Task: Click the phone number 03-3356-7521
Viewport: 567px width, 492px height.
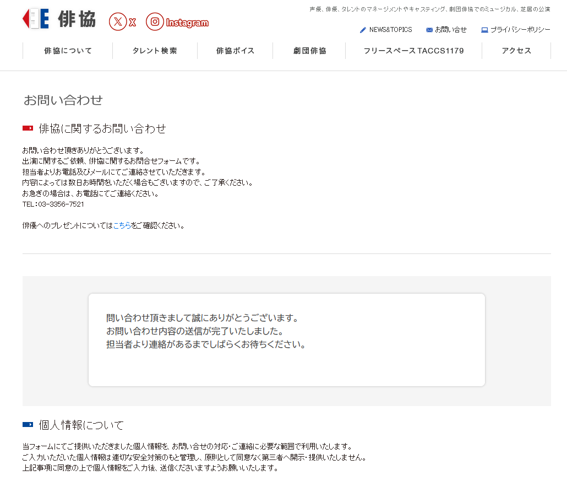Action: pos(60,204)
